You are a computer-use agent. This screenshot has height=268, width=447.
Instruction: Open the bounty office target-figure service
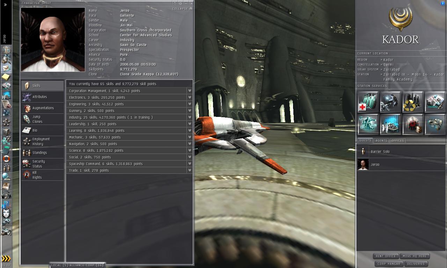point(413,124)
